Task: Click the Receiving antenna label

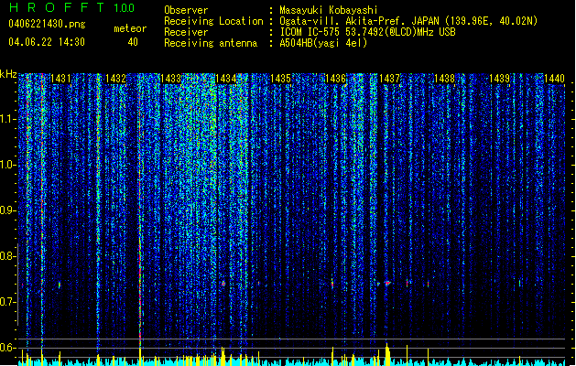Action: [211, 43]
